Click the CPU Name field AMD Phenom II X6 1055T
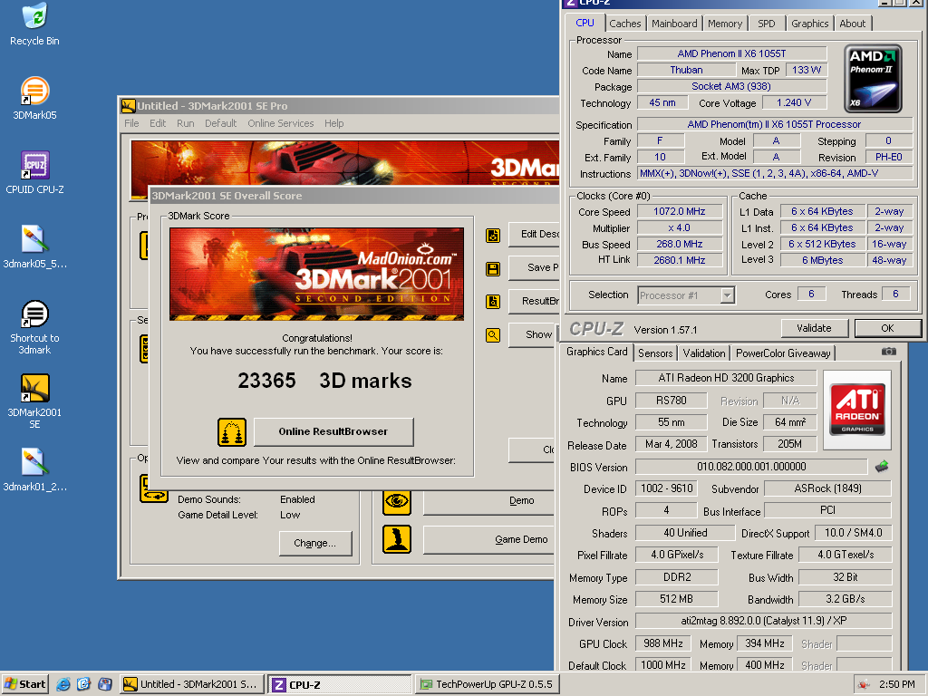The width and height of the screenshot is (928, 696). pos(731,53)
